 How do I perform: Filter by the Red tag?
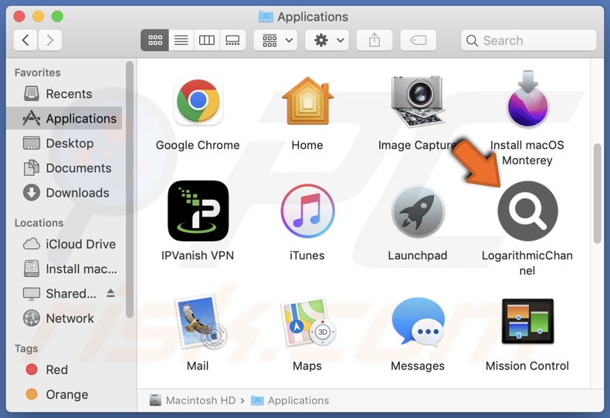pyautogui.click(x=64, y=369)
